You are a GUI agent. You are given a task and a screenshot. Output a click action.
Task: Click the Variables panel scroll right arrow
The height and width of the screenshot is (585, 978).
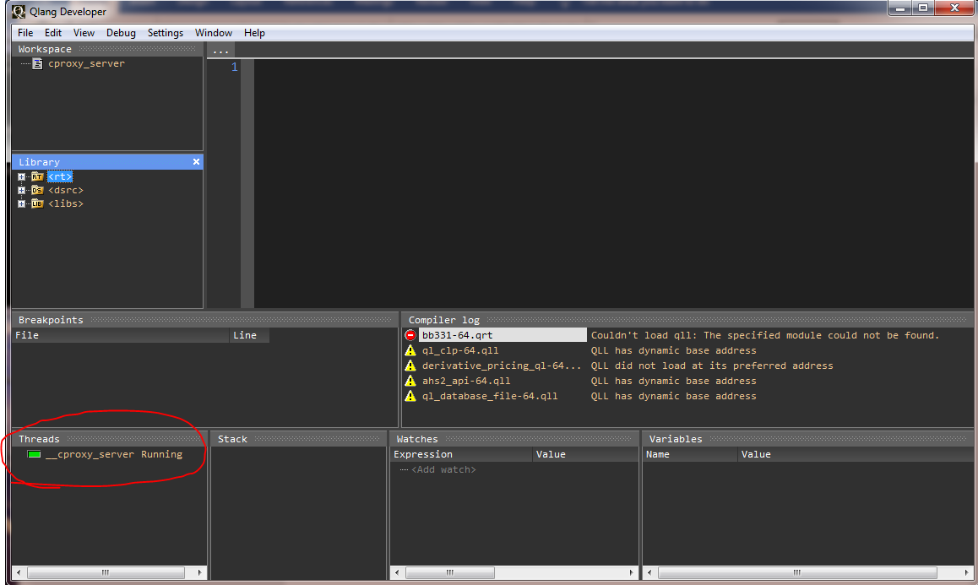click(x=966, y=572)
